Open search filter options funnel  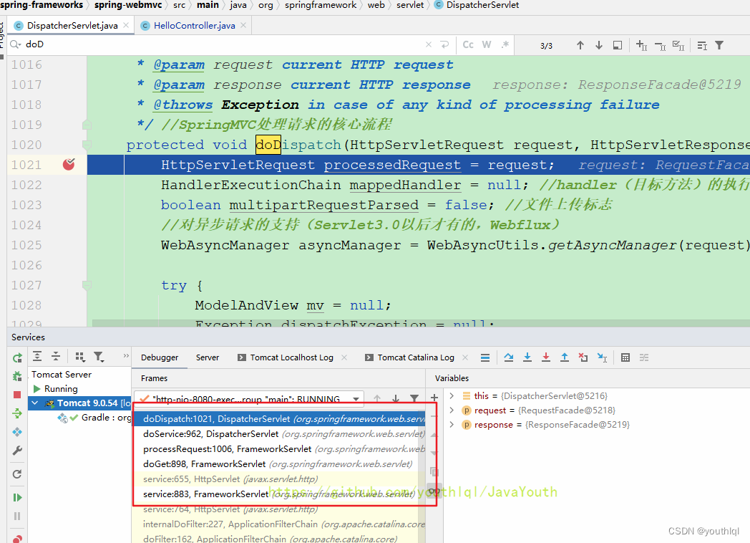(x=719, y=45)
